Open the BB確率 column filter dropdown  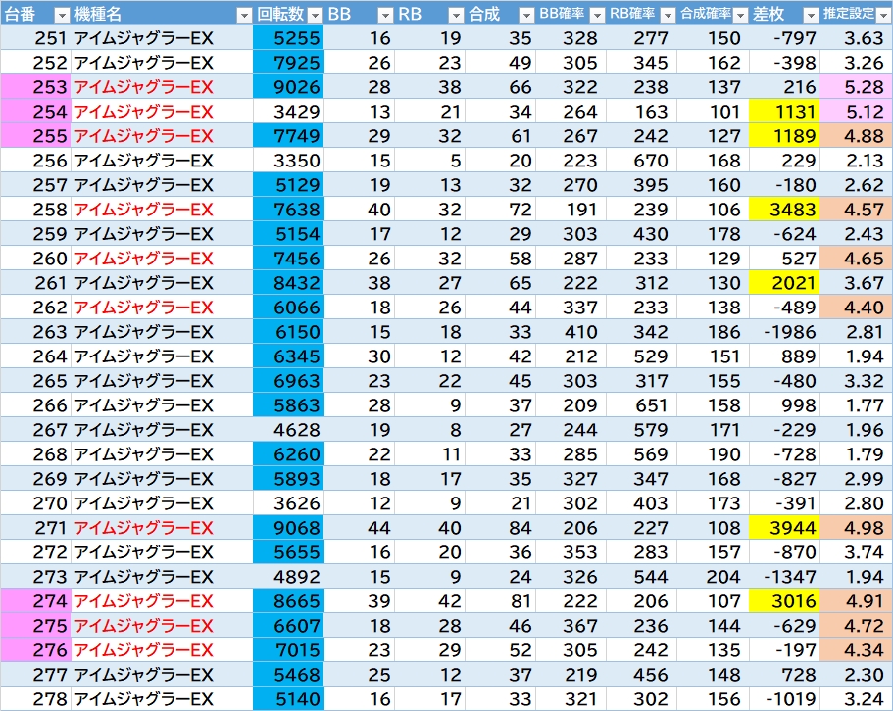[x=597, y=16]
